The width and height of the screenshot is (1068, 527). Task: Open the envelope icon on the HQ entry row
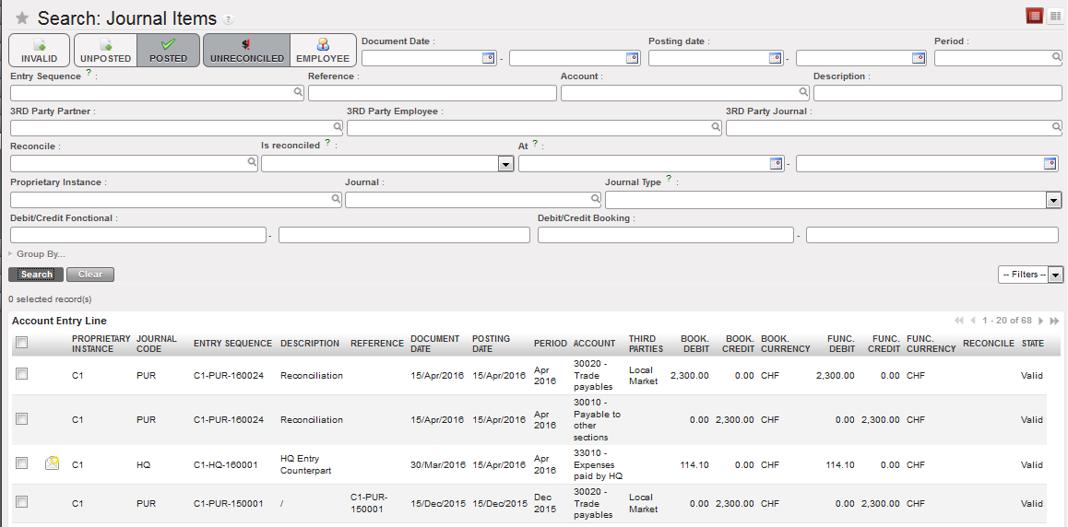click(x=53, y=463)
